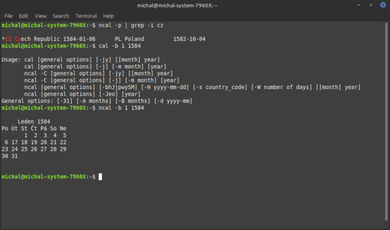Click the date '1582-10-04'
Viewport: 390px width, 230px height.
190,39
